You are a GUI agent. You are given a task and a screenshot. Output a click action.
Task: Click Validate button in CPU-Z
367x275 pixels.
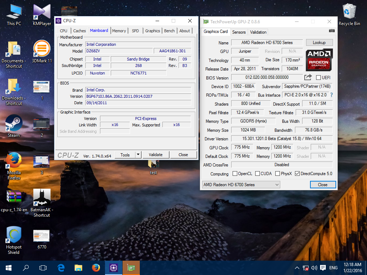pos(156,155)
